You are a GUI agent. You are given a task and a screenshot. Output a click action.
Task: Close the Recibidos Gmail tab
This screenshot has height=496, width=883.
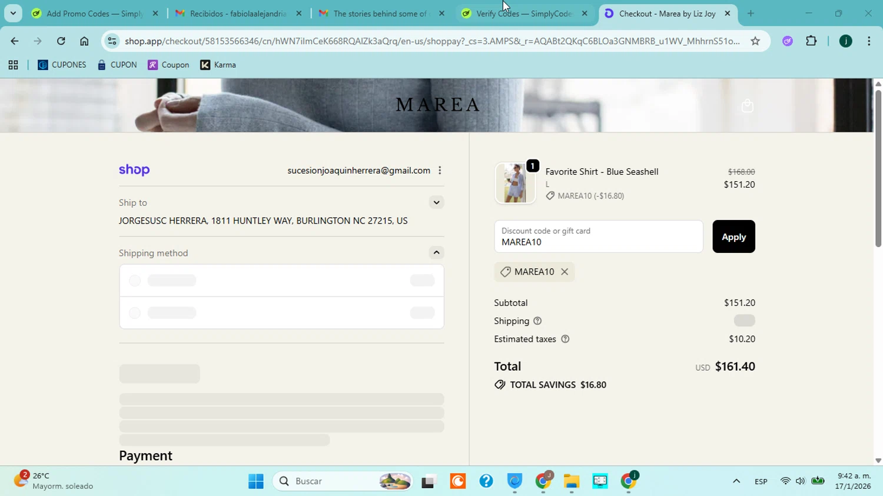(299, 14)
